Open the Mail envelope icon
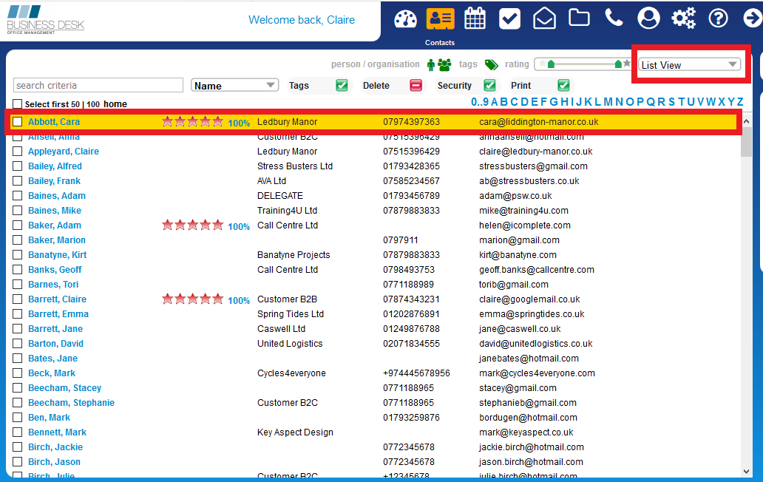This screenshot has height=482, width=763. point(544,18)
